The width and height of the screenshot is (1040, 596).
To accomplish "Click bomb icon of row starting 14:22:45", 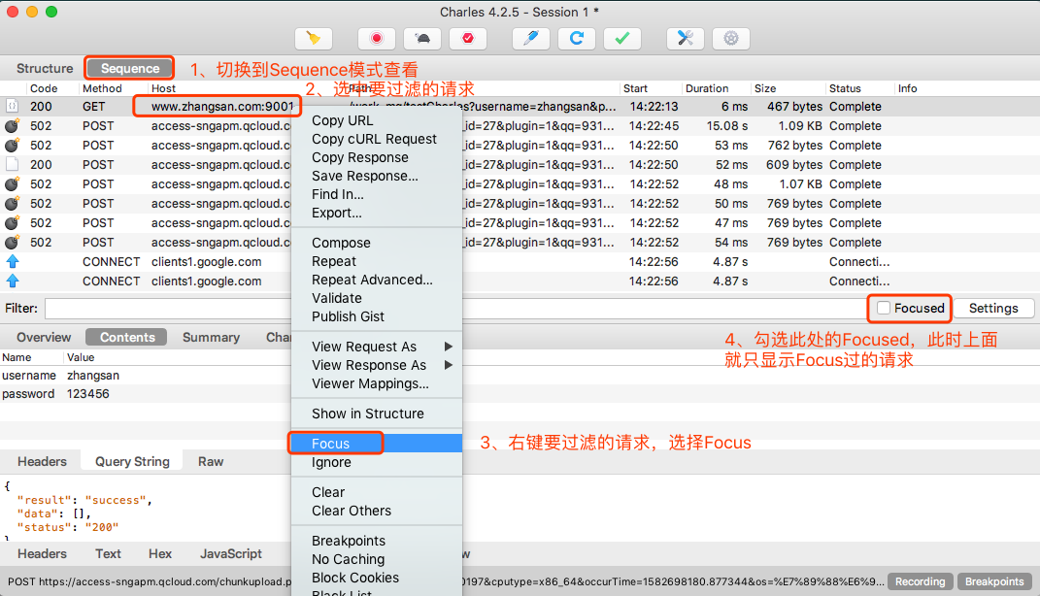I will [12, 125].
